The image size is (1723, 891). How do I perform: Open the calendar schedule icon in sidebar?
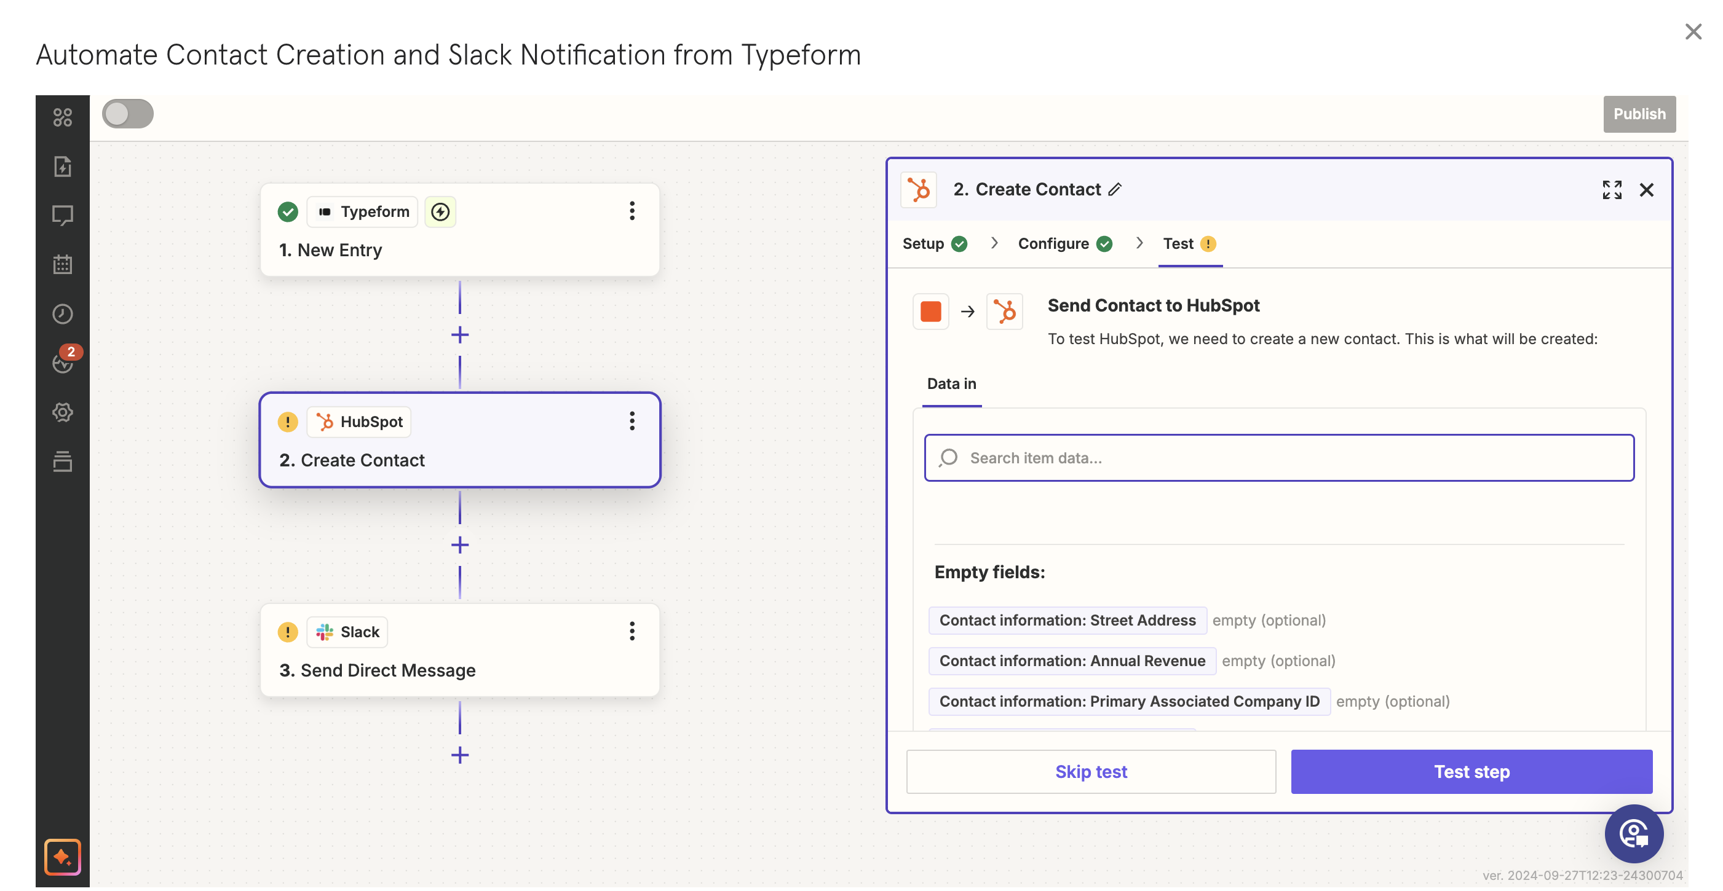(x=62, y=265)
